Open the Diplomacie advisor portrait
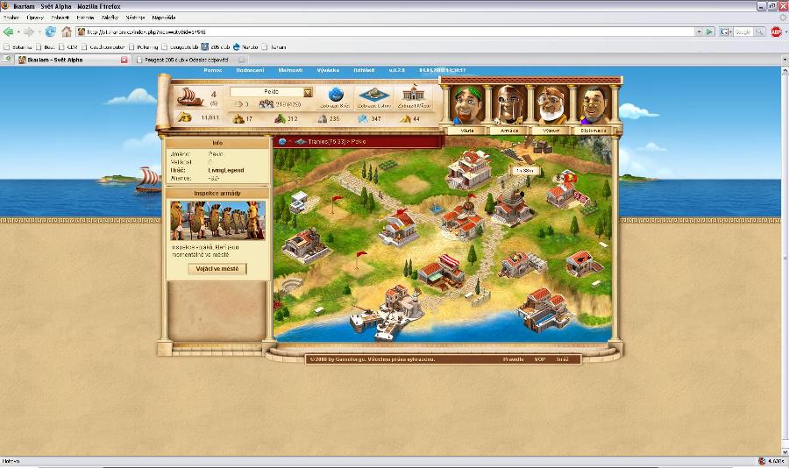 pyautogui.click(x=594, y=107)
